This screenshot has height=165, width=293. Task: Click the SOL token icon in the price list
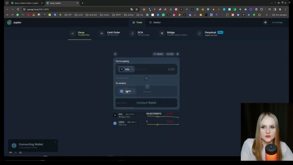tap(115, 115)
